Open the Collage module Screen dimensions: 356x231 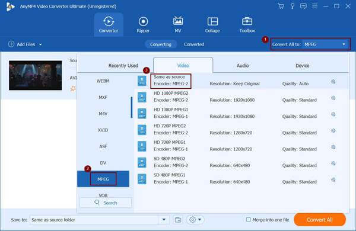212,24
